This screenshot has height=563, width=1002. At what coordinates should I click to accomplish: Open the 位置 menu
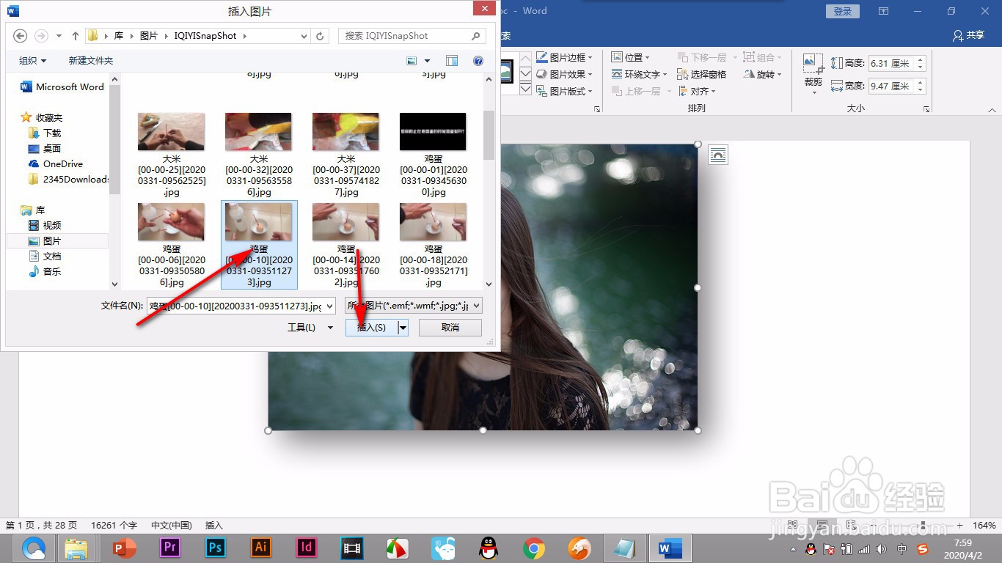[x=630, y=57]
